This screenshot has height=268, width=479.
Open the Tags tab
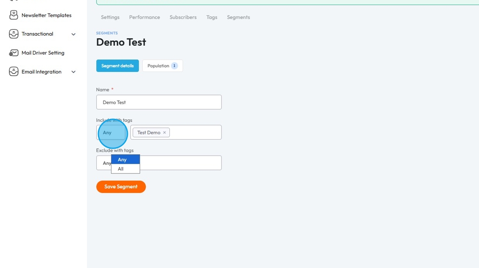pos(212,17)
